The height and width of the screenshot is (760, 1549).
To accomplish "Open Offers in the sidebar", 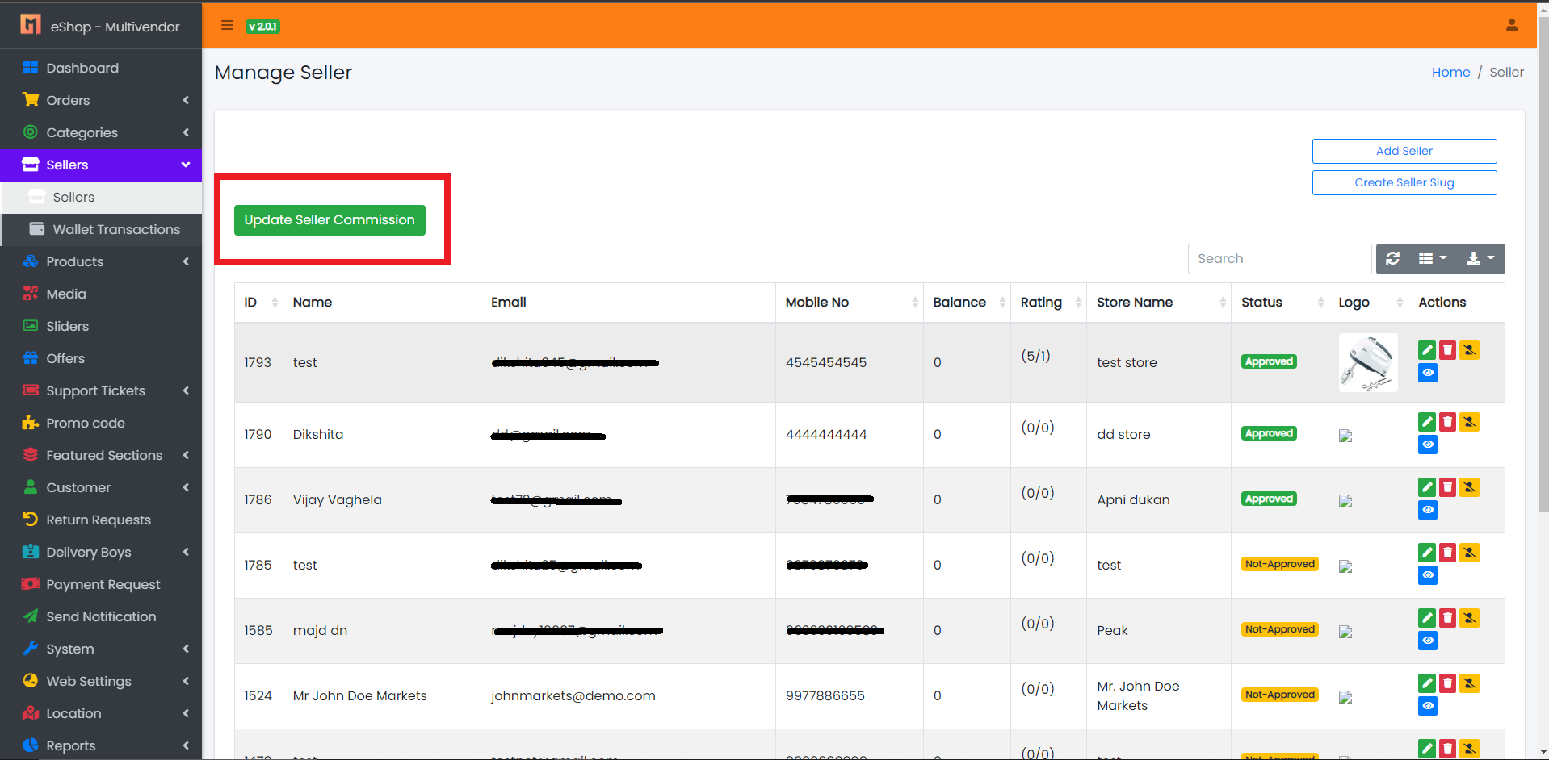I will 101,358.
